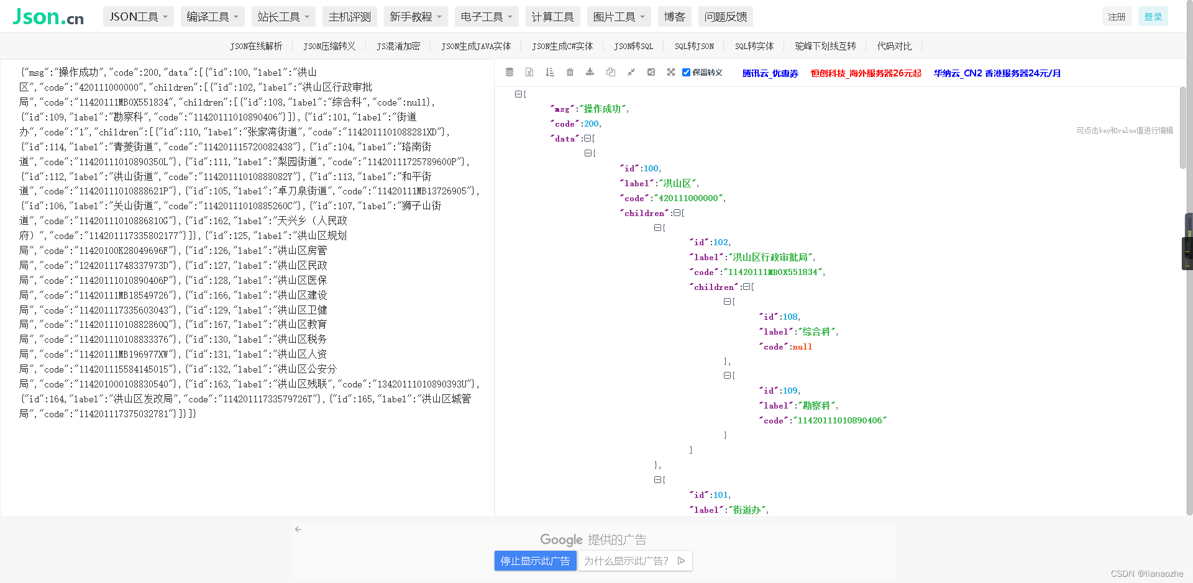
Task: Switch to the JSON压缩转义 tab
Action: (x=329, y=46)
